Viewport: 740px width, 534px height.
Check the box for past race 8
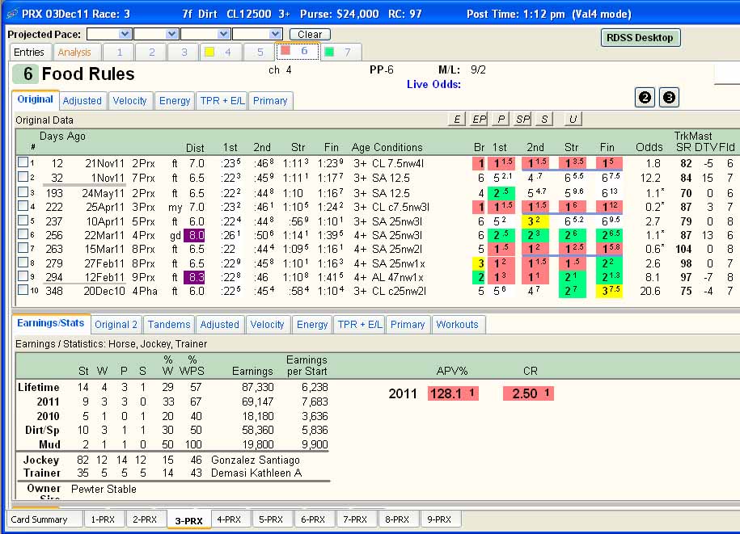[22, 262]
